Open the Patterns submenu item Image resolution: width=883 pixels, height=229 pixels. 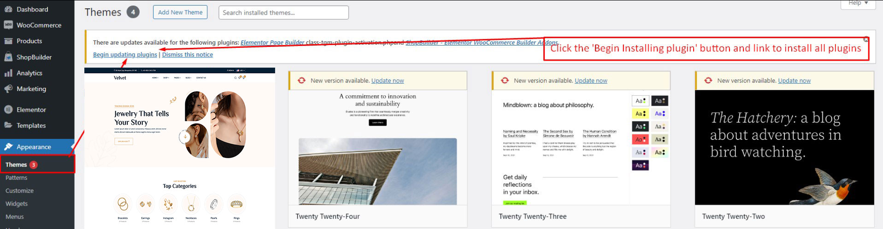(17, 177)
